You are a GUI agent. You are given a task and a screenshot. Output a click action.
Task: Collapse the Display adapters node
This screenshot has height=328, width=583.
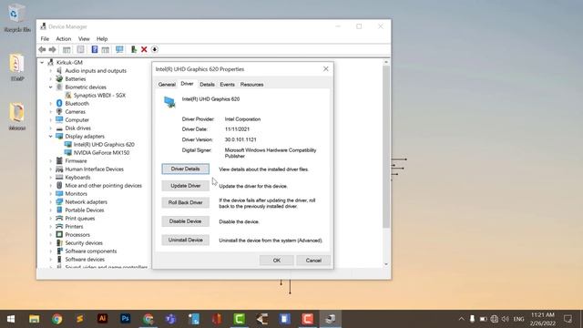(x=51, y=136)
